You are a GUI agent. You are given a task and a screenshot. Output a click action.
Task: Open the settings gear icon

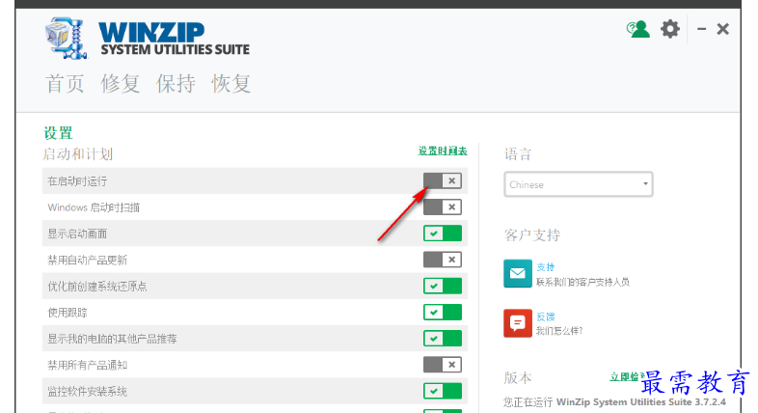point(670,29)
